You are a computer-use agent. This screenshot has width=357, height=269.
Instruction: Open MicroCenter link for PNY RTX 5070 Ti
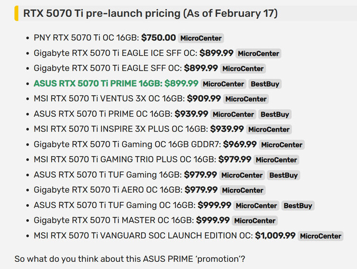201,38
